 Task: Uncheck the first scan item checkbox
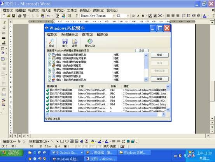click(x=50, y=55)
